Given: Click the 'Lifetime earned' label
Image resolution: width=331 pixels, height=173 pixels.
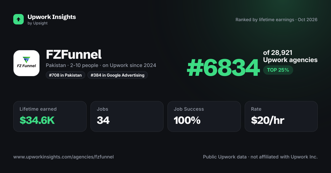Looking at the screenshot, I should pos(38,109).
